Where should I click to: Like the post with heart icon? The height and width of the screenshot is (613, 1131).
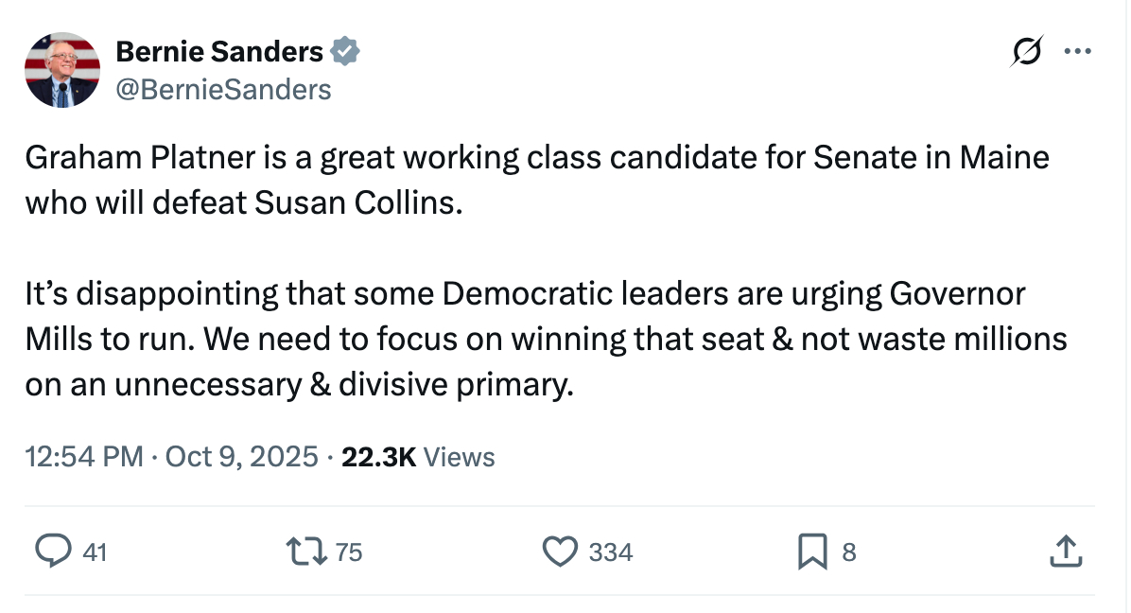[x=560, y=551]
